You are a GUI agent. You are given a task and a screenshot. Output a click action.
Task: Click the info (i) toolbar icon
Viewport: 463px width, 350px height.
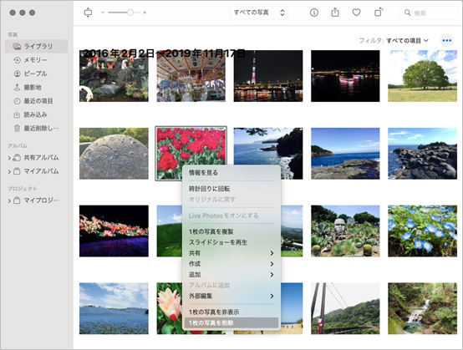314,13
